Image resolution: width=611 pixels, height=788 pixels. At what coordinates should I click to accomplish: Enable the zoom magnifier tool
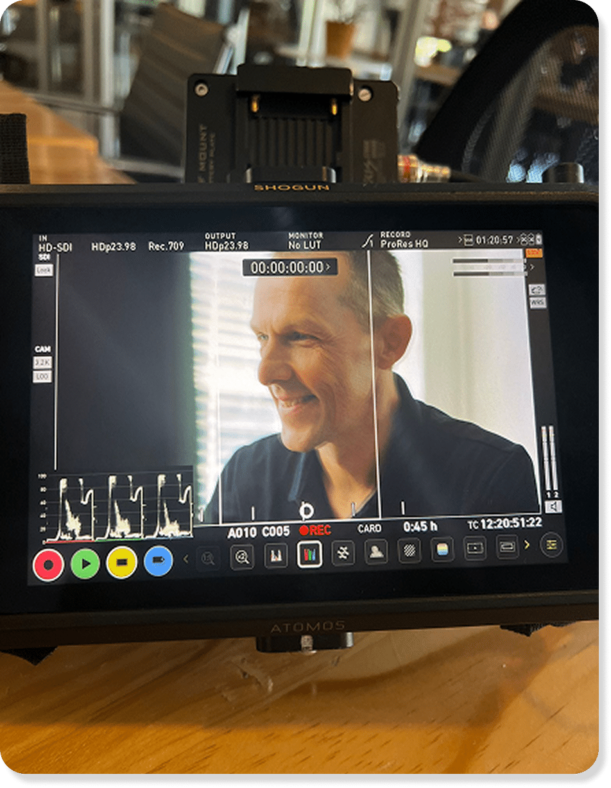point(243,557)
